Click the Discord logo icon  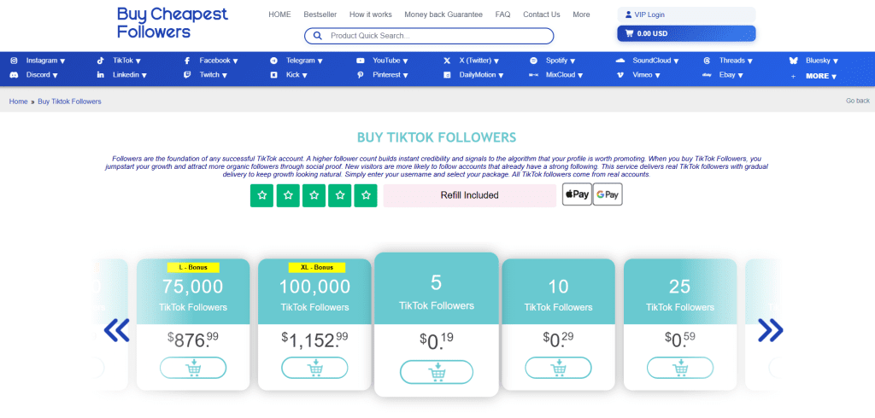[15, 75]
